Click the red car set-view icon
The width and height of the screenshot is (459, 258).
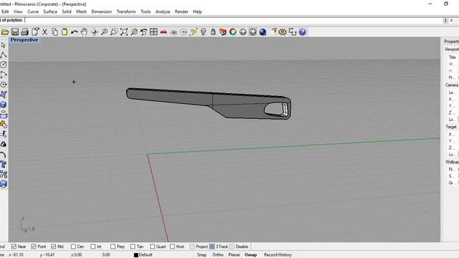click(x=164, y=32)
